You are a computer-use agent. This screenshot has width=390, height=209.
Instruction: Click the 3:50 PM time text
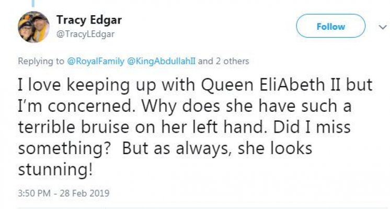coord(35,193)
